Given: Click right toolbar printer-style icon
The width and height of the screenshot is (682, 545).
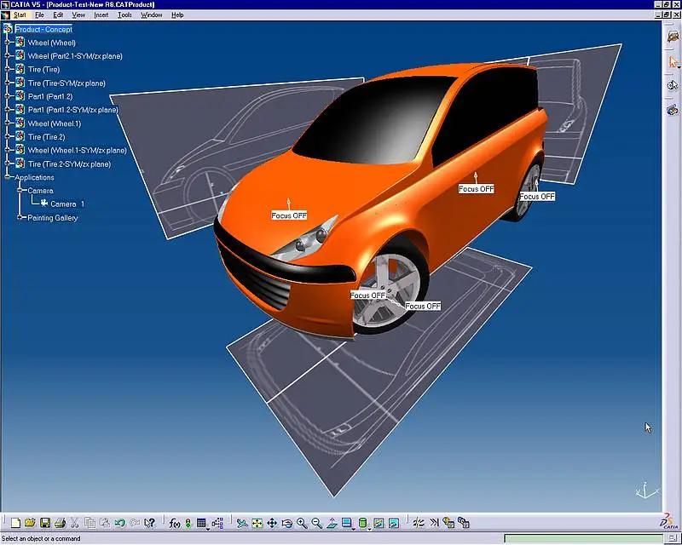Looking at the screenshot, I should [x=673, y=110].
